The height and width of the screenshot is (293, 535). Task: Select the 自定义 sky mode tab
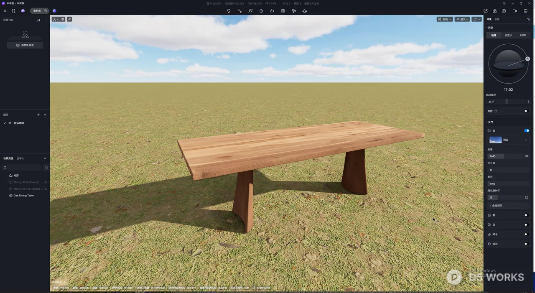coord(508,35)
